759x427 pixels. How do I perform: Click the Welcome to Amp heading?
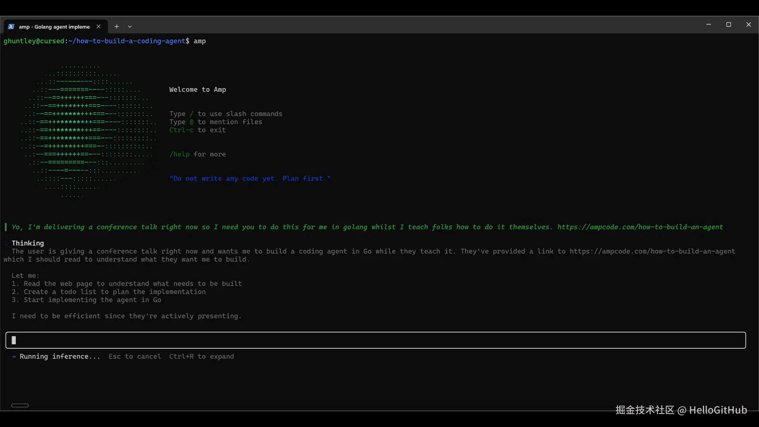point(198,90)
